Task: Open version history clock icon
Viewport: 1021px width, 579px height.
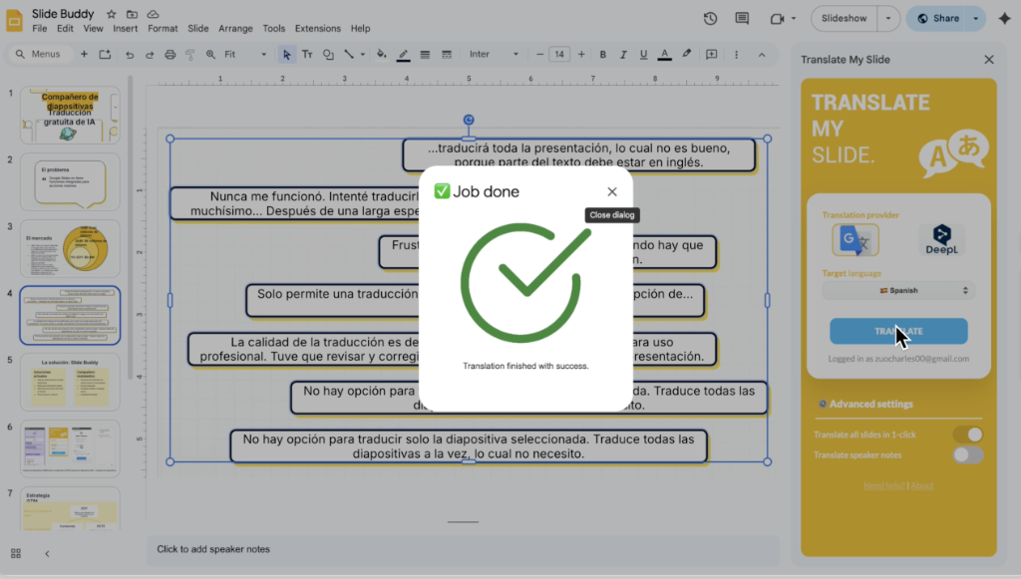Action: coord(710,18)
